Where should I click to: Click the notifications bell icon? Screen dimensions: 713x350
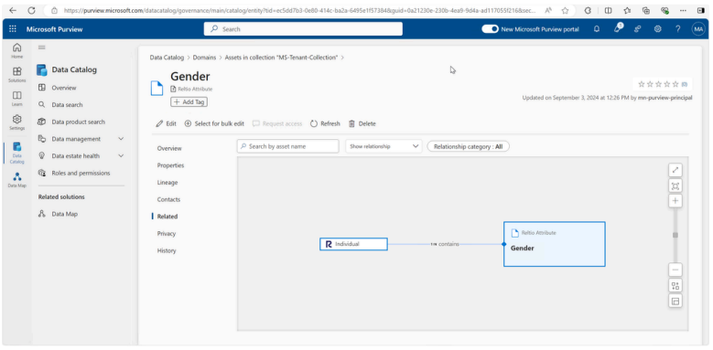597,29
